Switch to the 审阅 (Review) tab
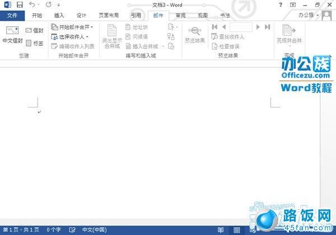The height and width of the screenshot is (235, 336). click(x=181, y=16)
